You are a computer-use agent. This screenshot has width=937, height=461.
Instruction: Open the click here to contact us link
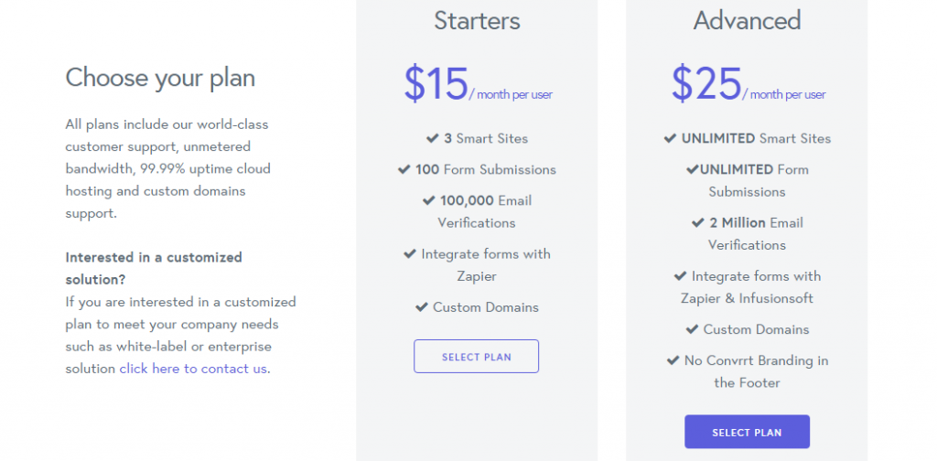click(193, 369)
